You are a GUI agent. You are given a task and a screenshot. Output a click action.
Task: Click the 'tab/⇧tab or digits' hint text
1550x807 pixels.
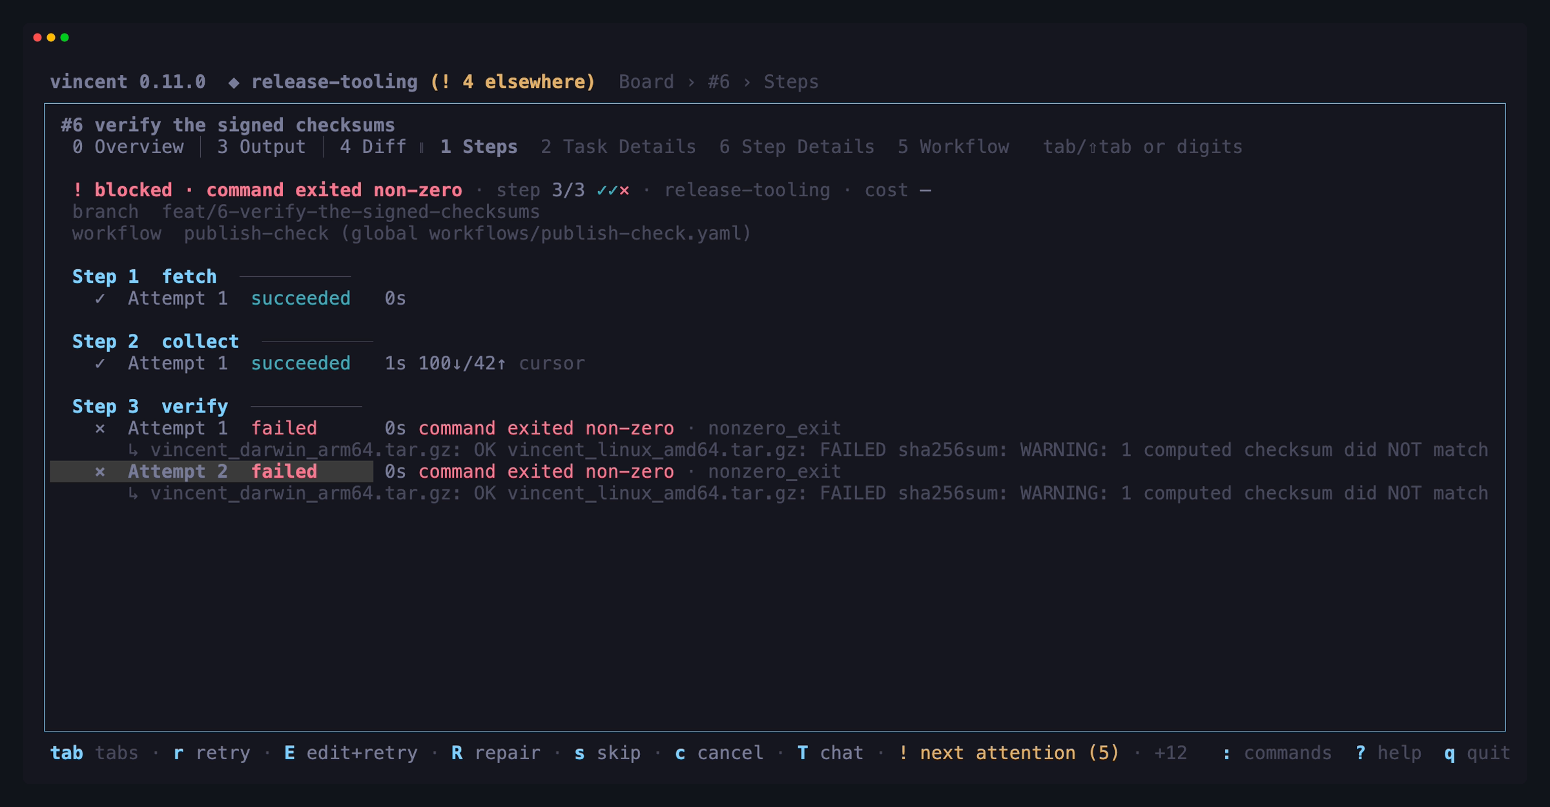1142,147
